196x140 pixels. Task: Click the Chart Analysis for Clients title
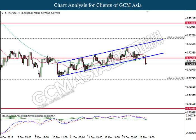click(98, 5)
